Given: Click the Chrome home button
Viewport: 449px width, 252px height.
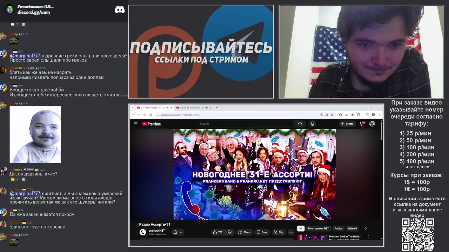Looking at the screenshot, I should pyautogui.click(x=150, y=114).
